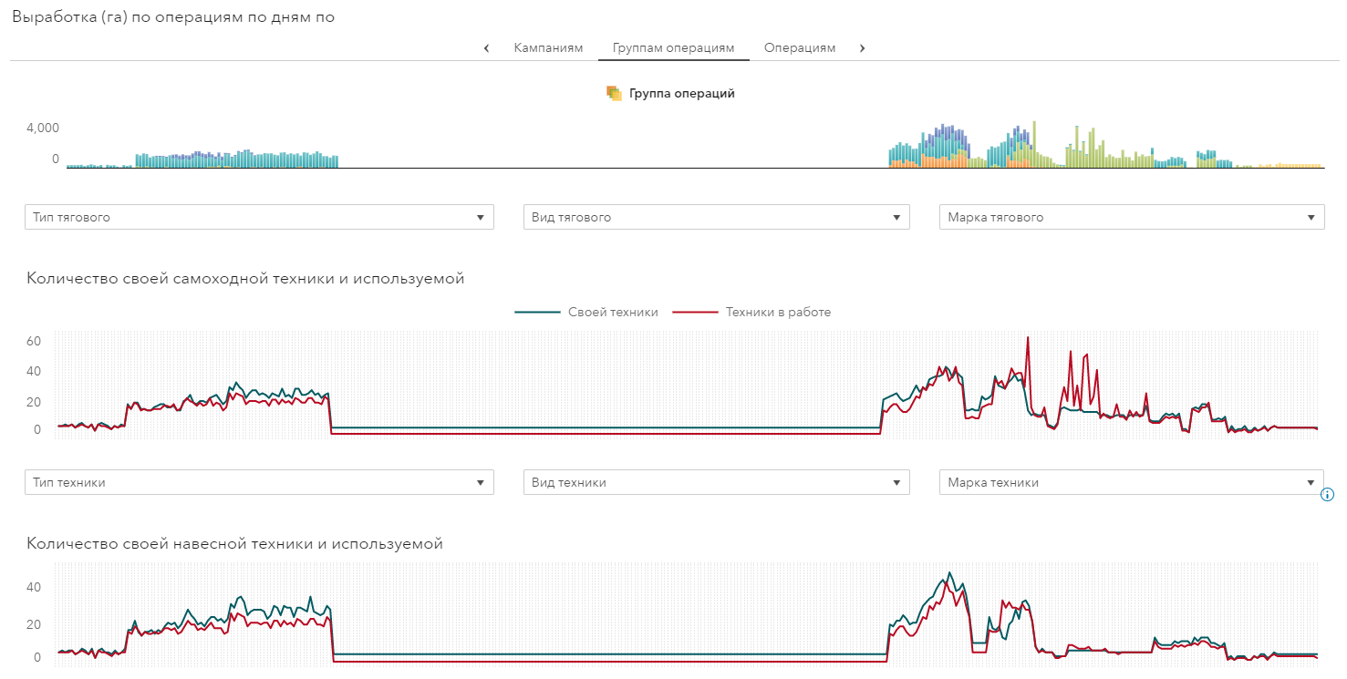
Task: Expand the Тип техники filter
Action: (259, 482)
